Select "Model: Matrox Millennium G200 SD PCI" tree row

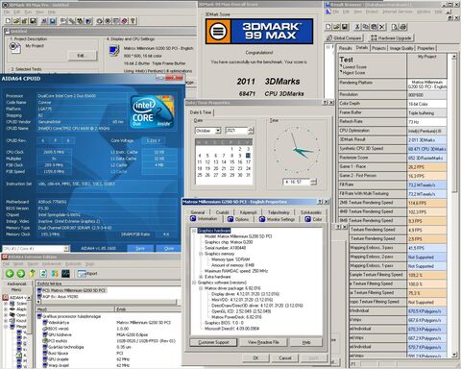(x=238, y=236)
